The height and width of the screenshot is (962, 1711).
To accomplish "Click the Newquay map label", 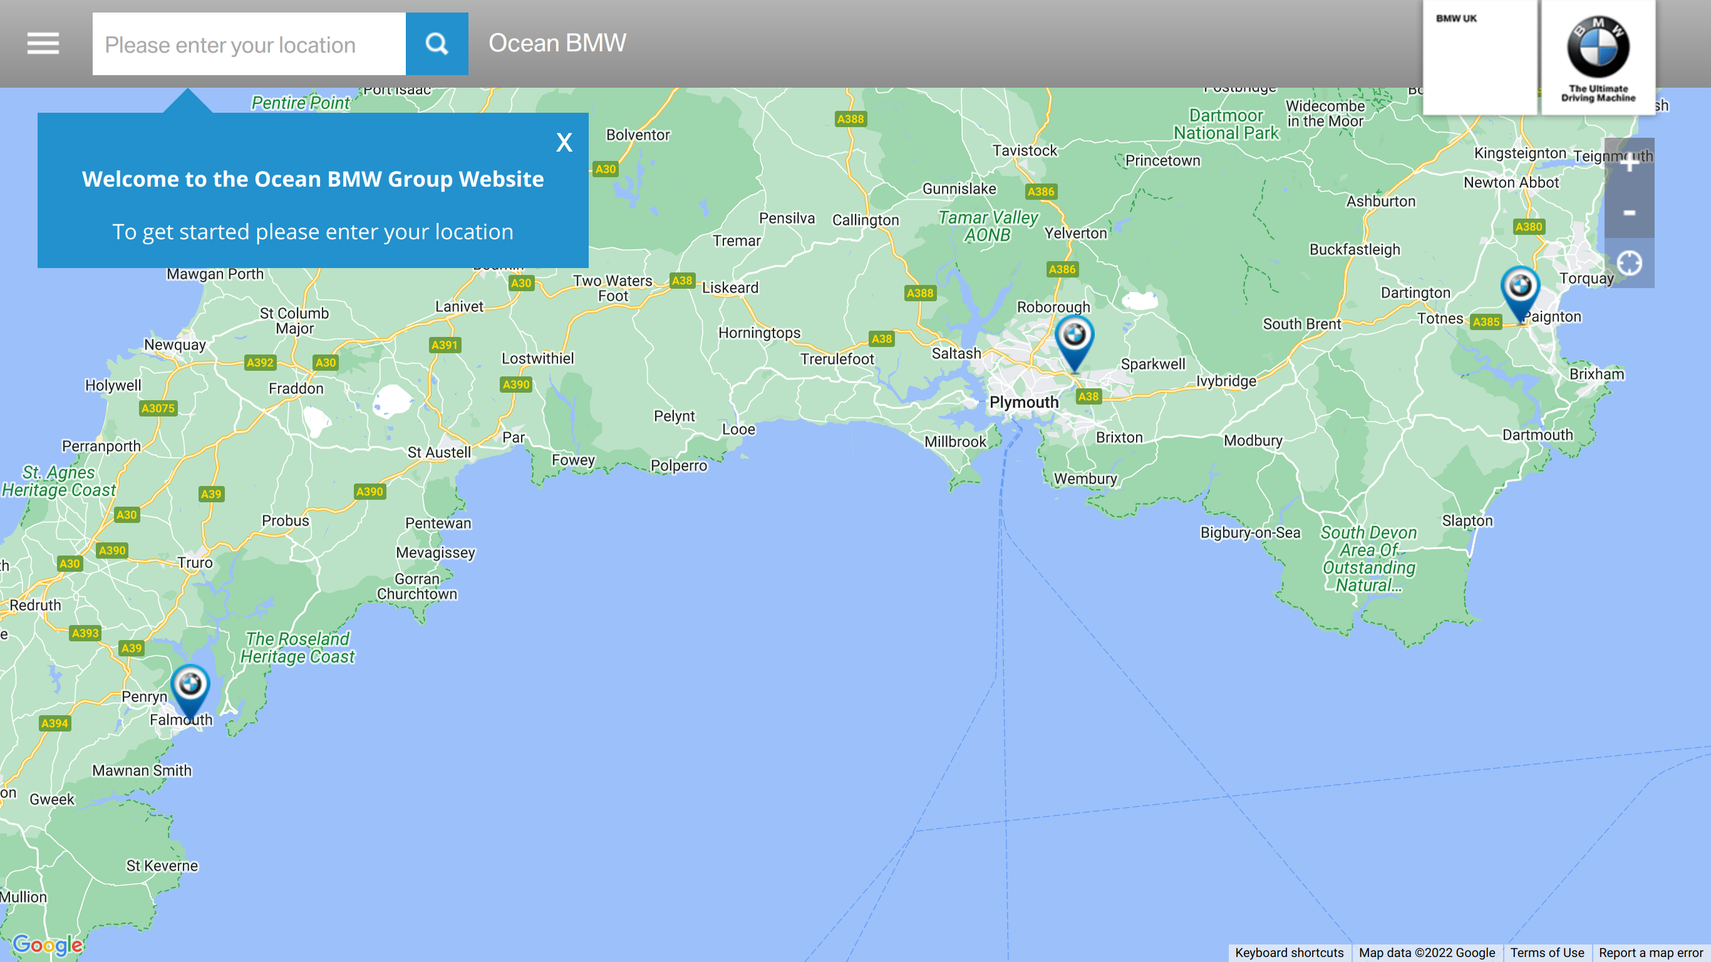I will [175, 345].
